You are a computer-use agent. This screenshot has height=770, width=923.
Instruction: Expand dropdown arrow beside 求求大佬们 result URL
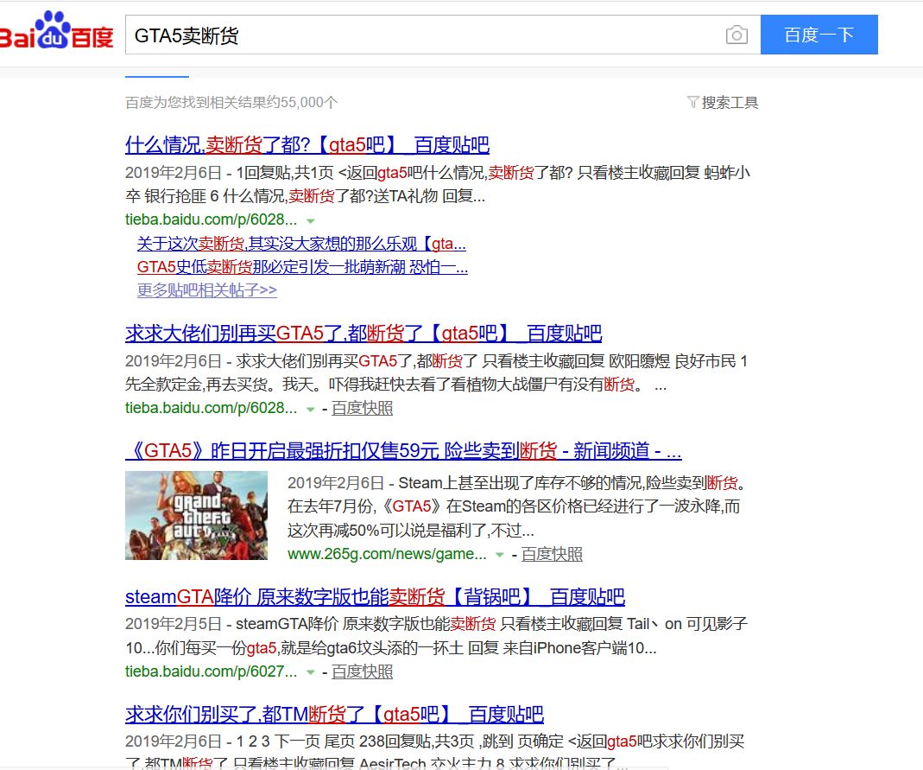click(x=311, y=410)
